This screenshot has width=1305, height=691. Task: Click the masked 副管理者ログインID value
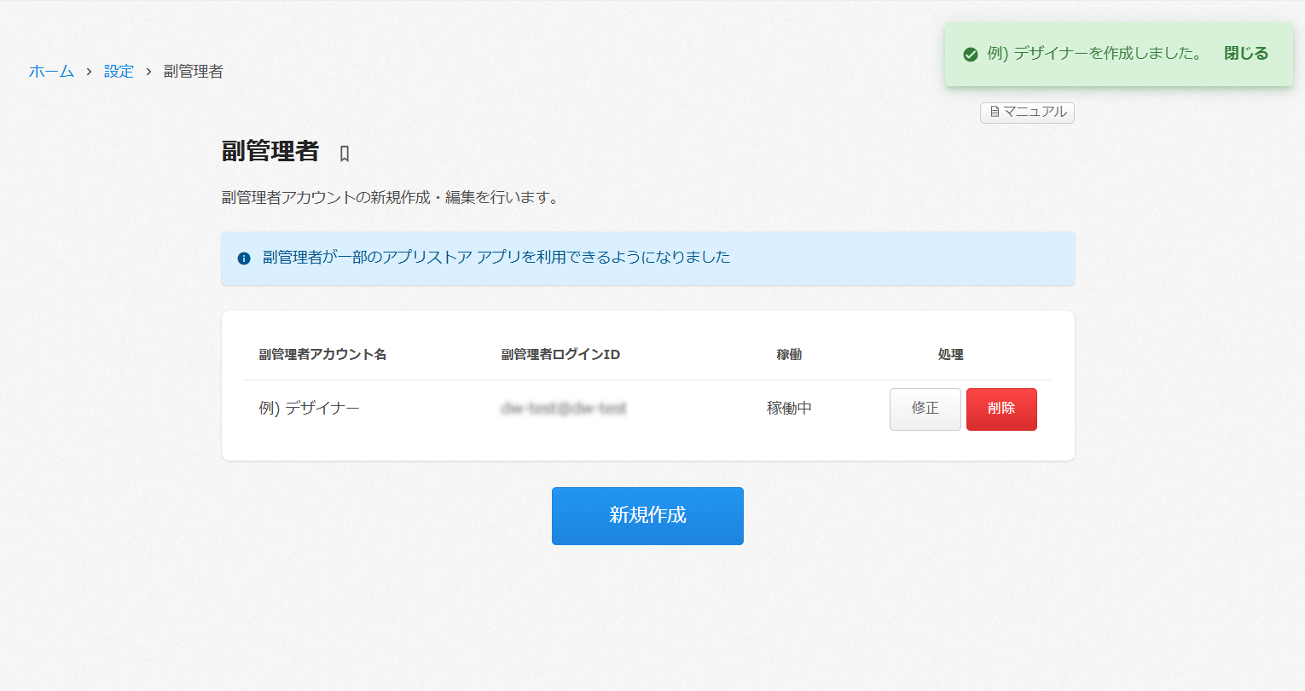tap(564, 408)
